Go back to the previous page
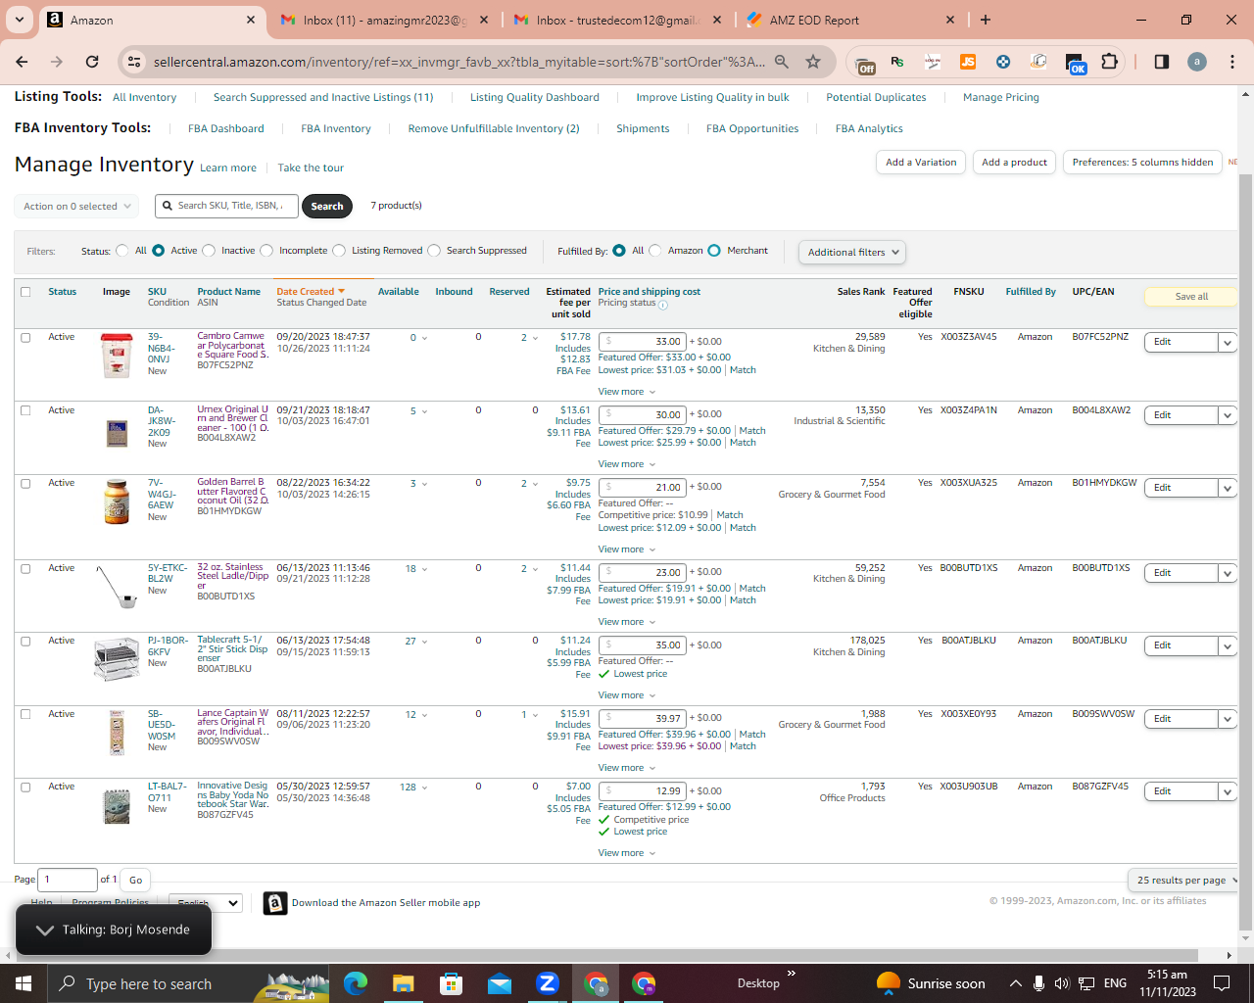 [x=22, y=62]
